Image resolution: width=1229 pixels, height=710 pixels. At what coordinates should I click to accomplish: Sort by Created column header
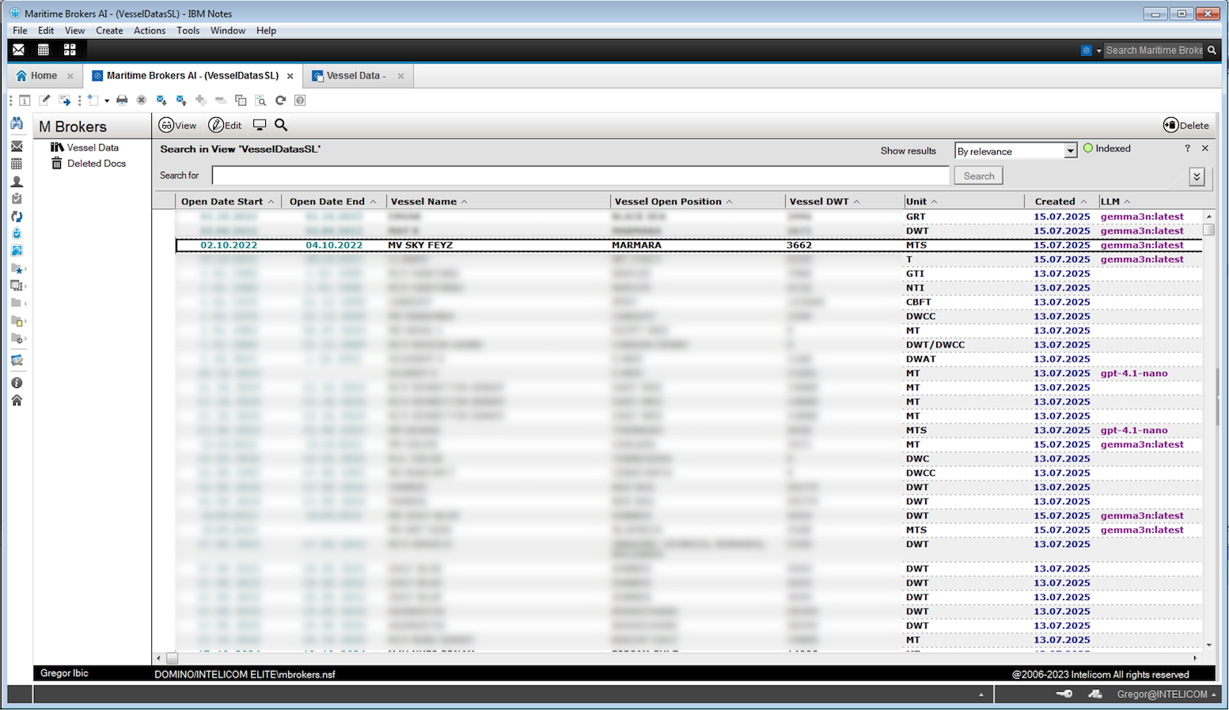pos(1061,202)
